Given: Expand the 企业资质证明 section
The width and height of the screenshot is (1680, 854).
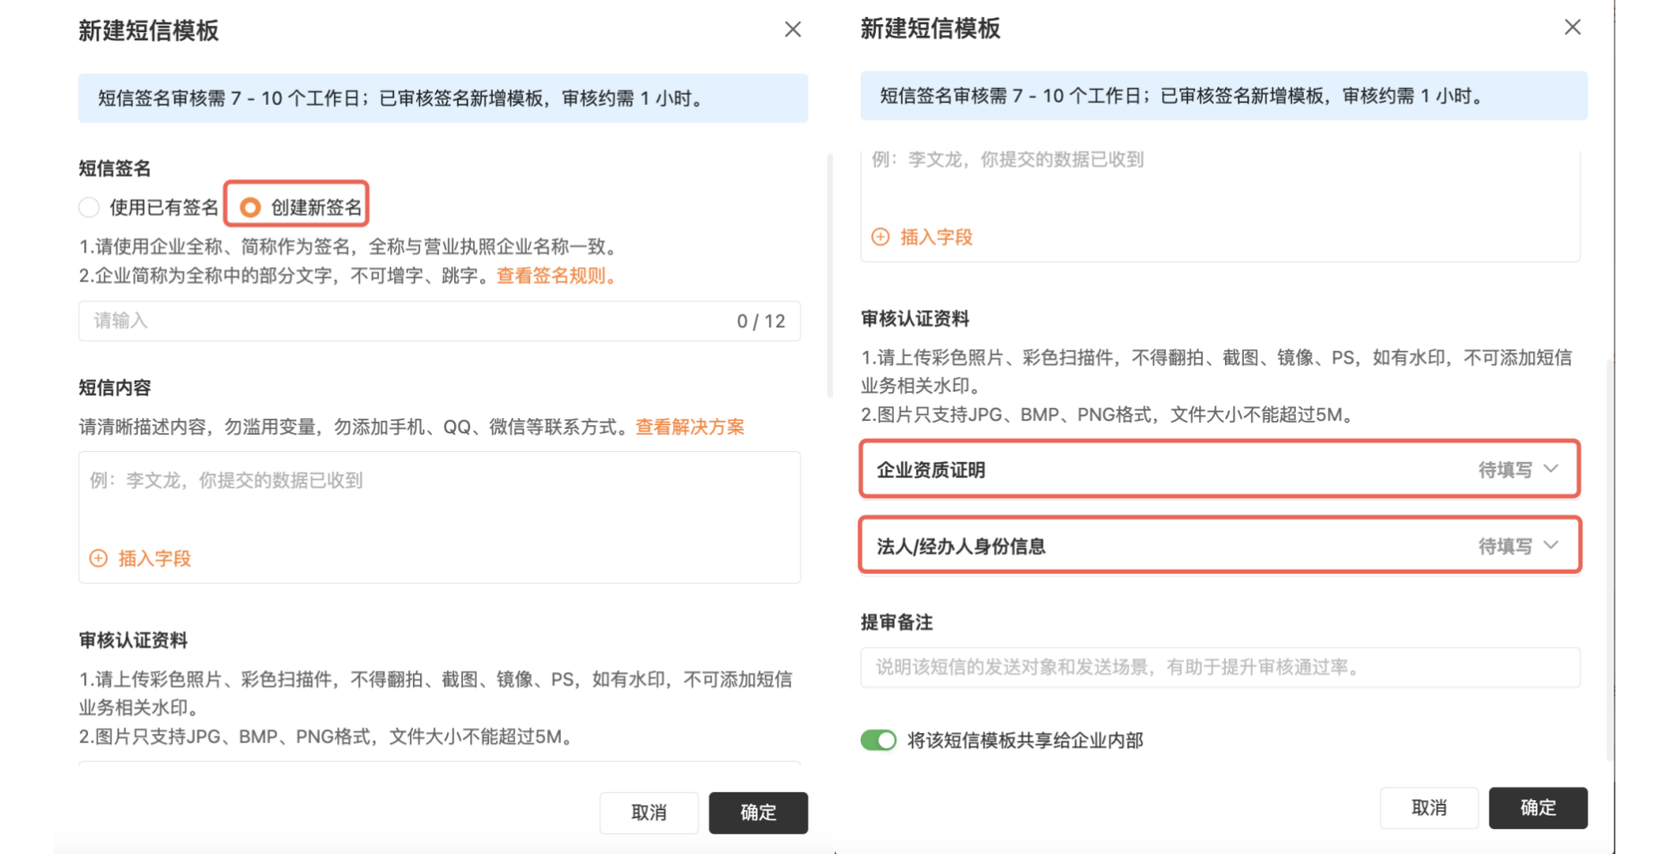Looking at the screenshot, I should pyautogui.click(x=1220, y=469).
